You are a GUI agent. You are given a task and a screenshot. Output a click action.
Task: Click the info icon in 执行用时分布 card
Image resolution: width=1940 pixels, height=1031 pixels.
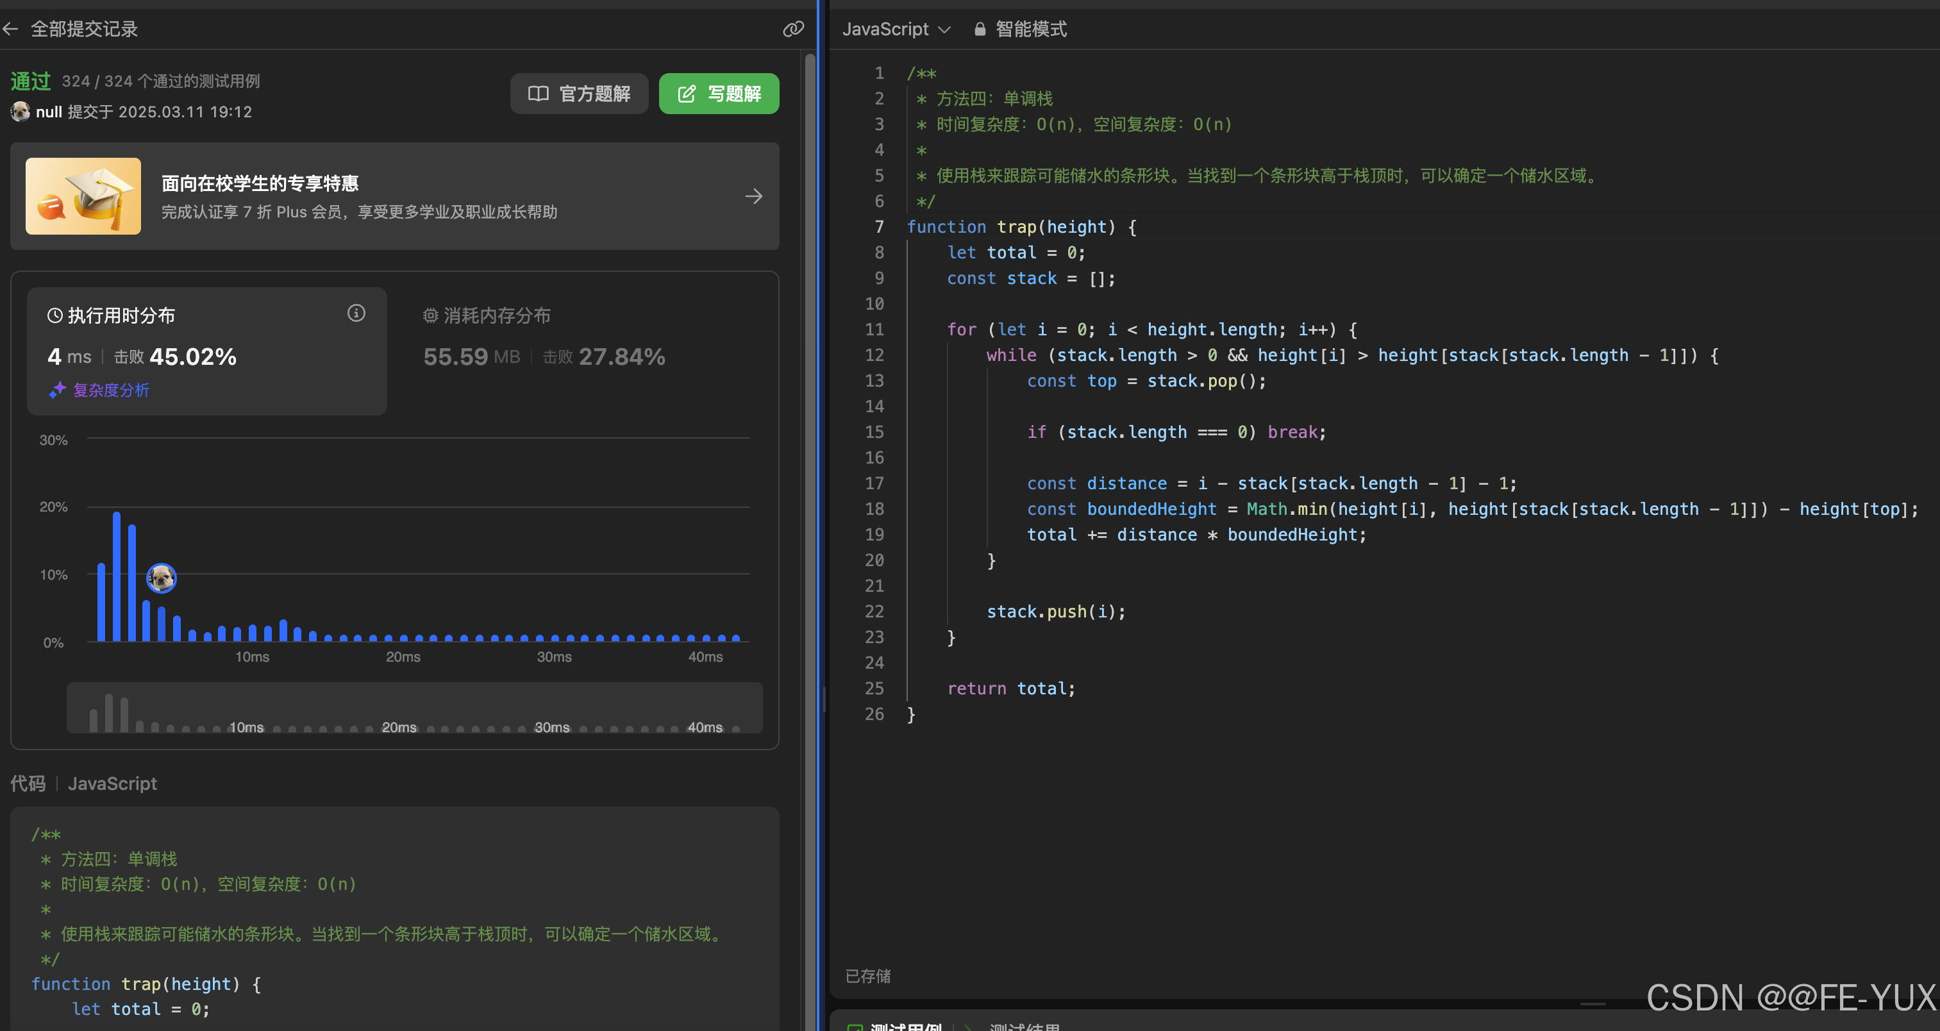coord(356,314)
